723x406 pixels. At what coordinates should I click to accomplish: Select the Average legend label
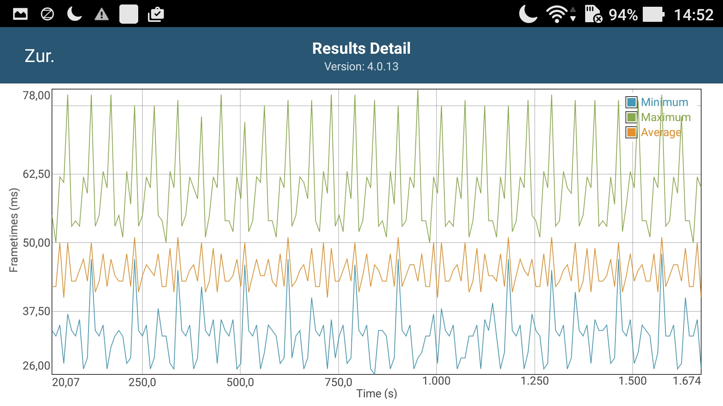(661, 132)
